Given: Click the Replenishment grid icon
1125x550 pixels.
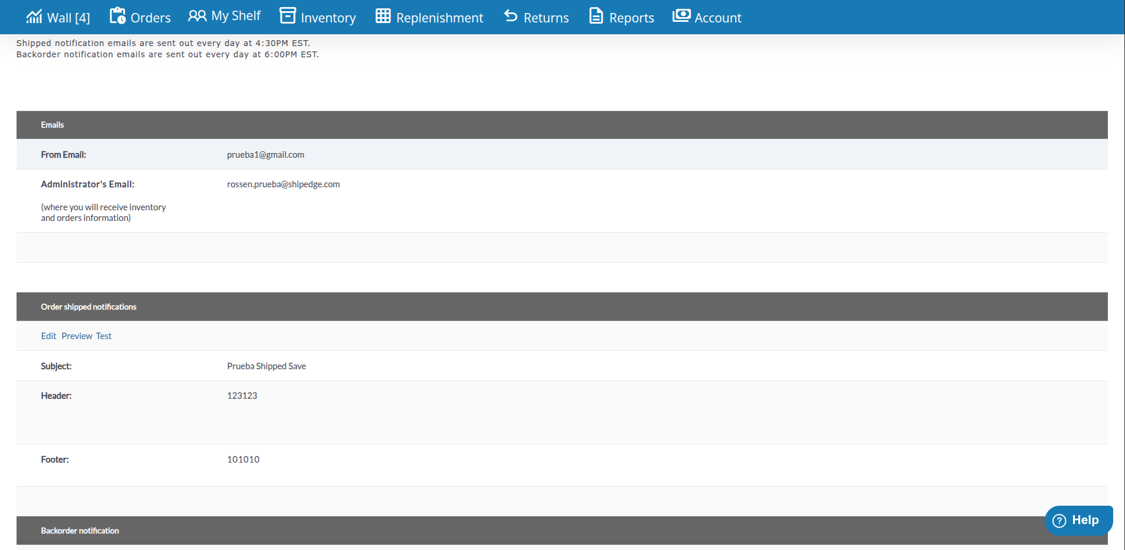Looking at the screenshot, I should (383, 16).
